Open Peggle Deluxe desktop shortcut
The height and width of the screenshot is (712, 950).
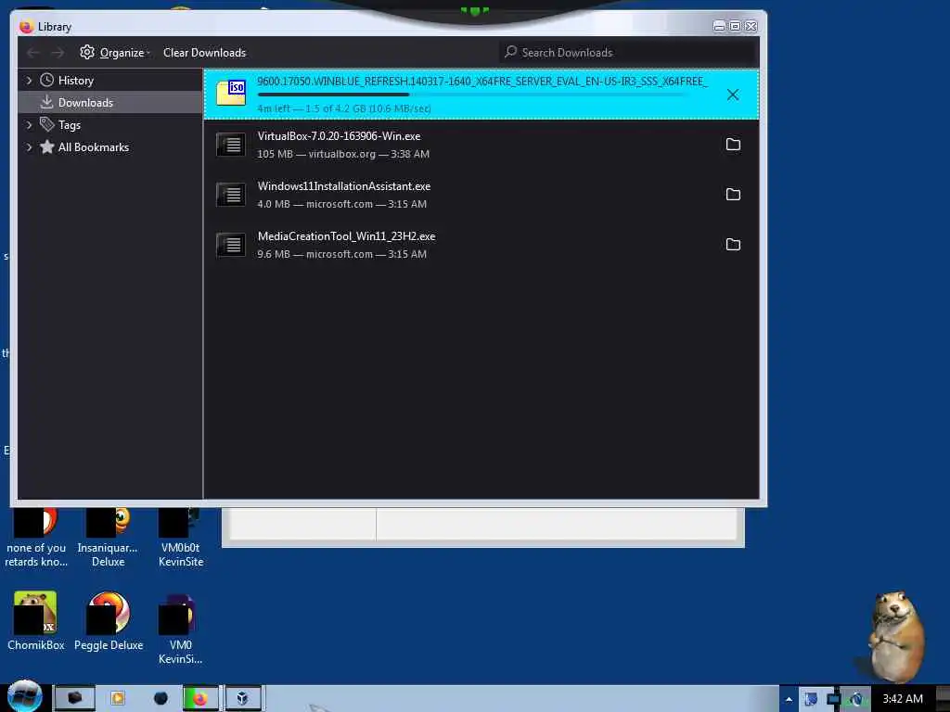pos(109,620)
